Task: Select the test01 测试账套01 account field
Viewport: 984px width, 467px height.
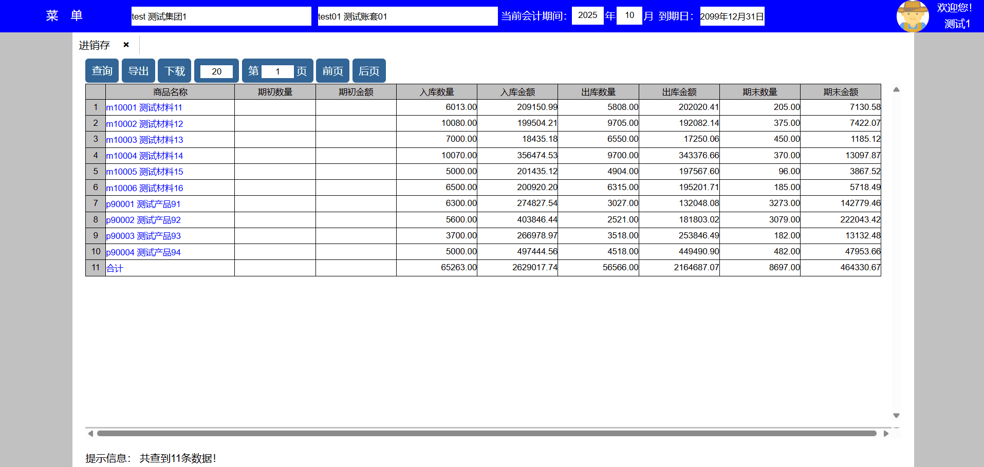Action: (x=407, y=16)
